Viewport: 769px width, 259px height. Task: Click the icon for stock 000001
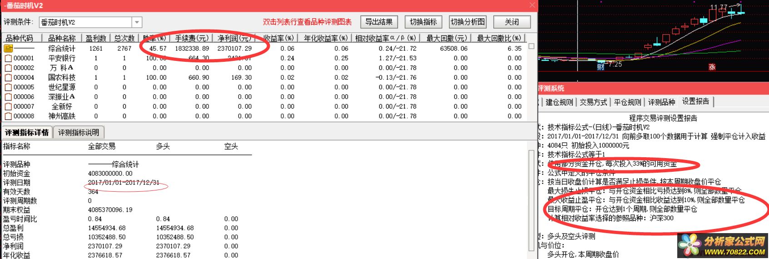coord(8,58)
